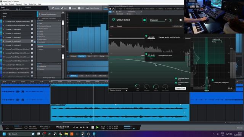244x137 pixels.
Task: Toggle the Tape insert on the track
Action: 38,24
